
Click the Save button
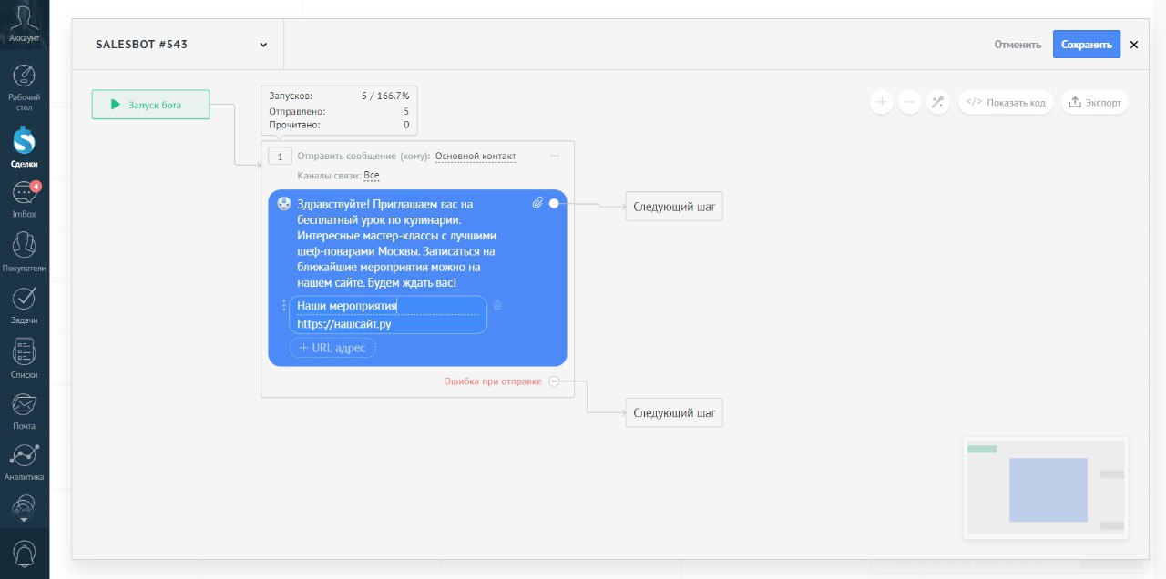(x=1086, y=45)
